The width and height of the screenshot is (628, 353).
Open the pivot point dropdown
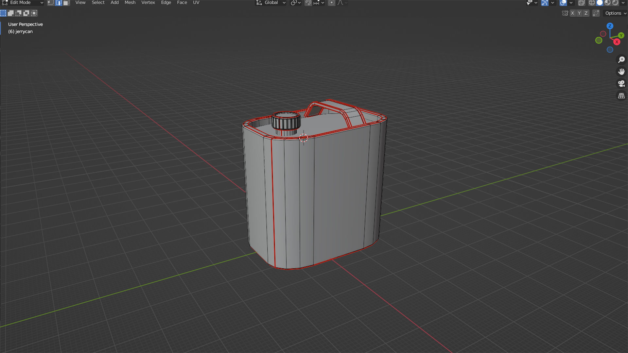(x=296, y=3)
